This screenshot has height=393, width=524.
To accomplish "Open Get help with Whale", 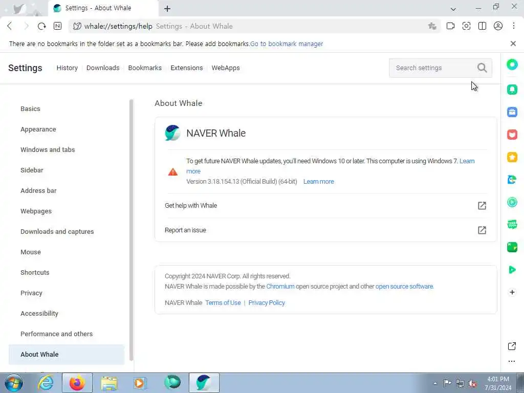I will click(x=325, y=206).
